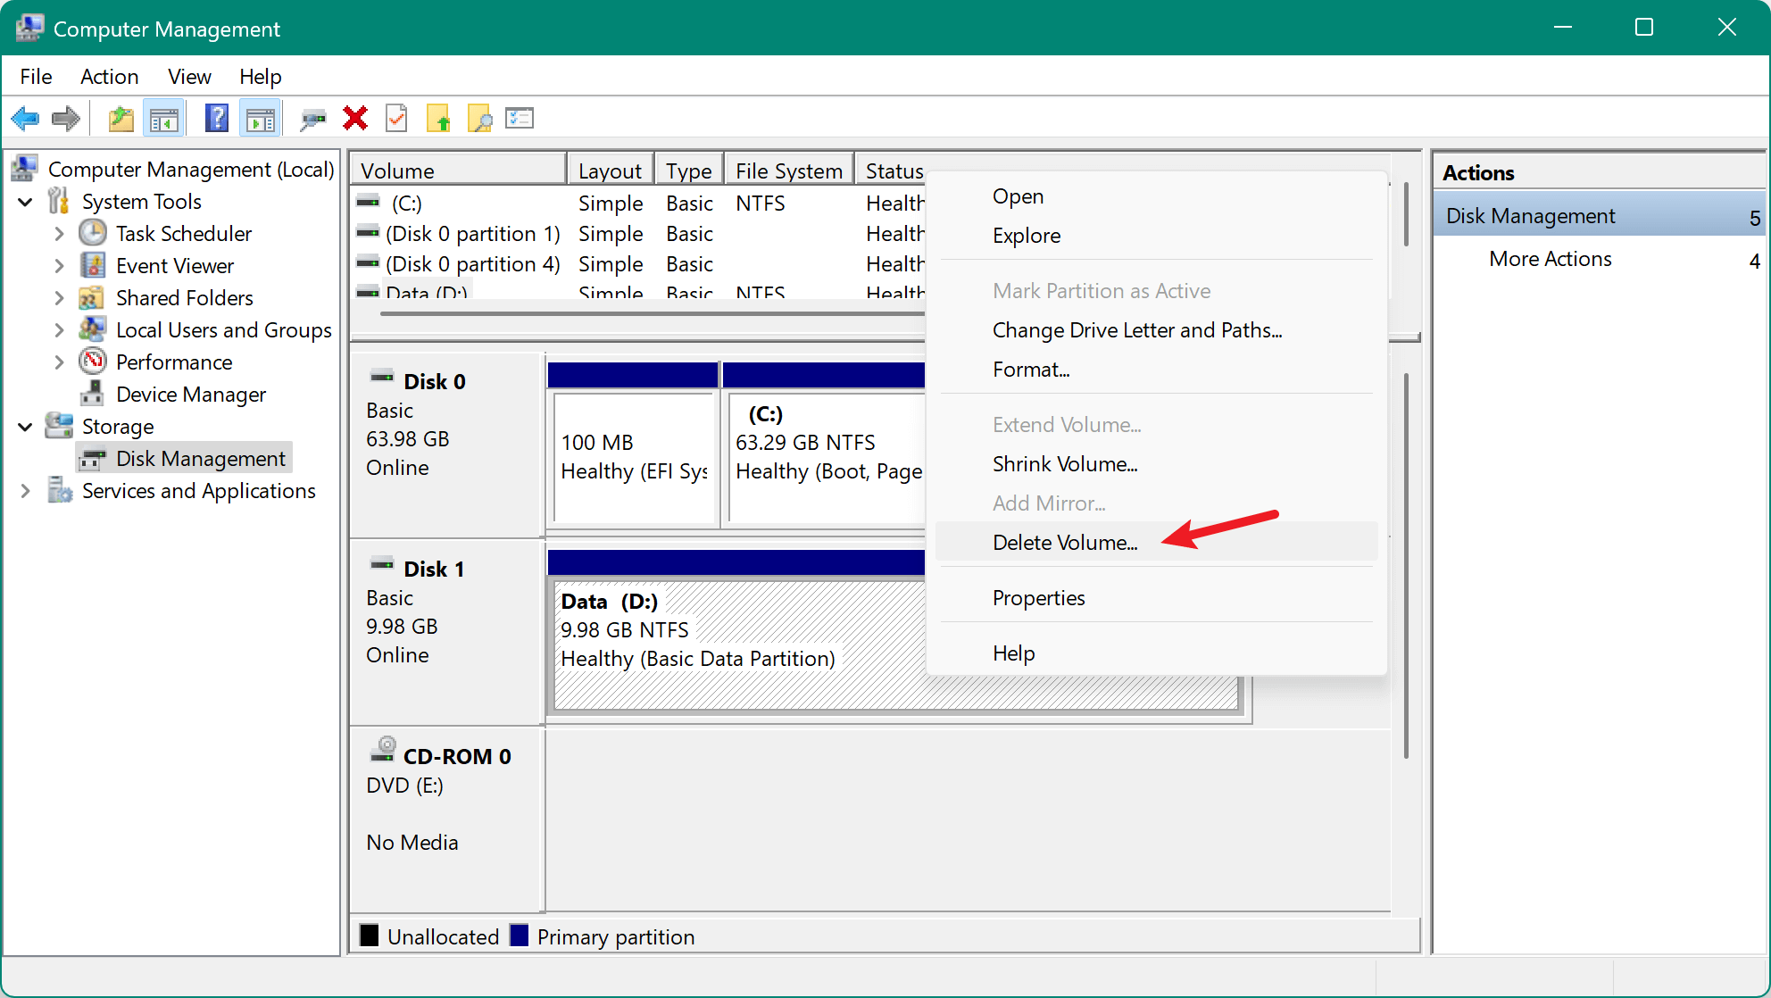
Task: Click More Actions in Actions pane
Action: point(1550,259)
